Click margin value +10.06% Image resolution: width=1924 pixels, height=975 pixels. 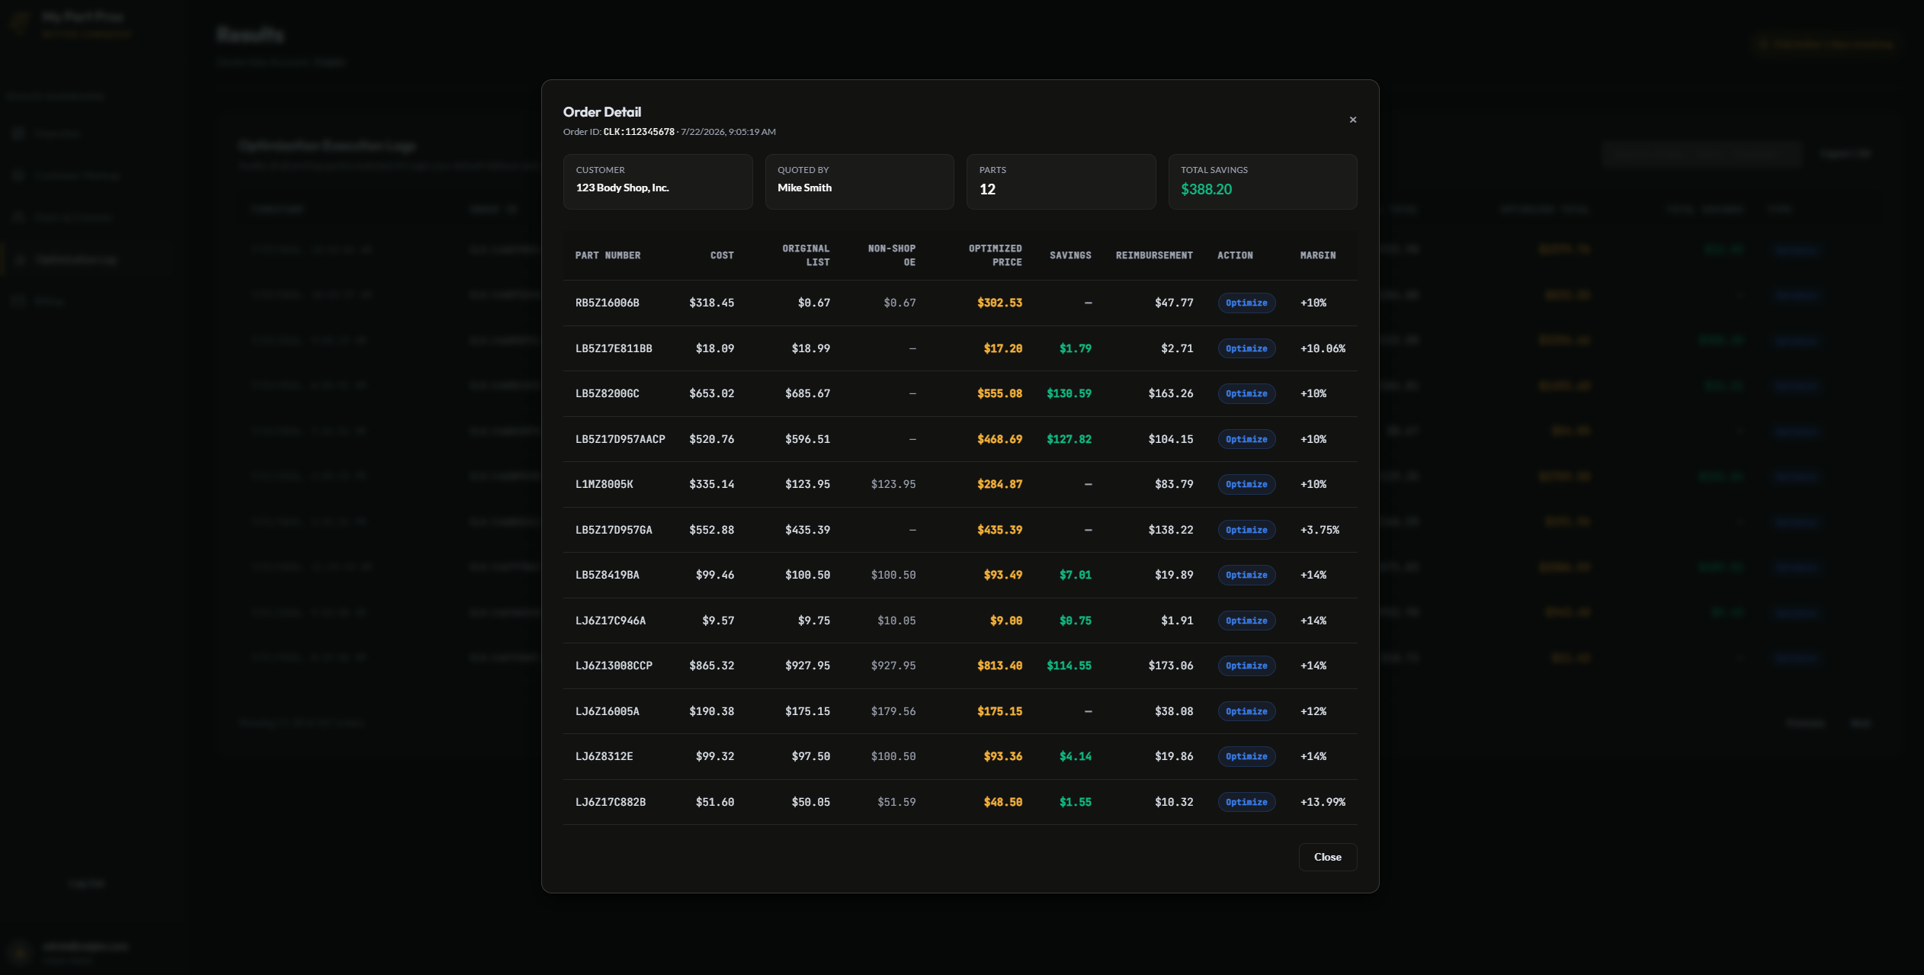click(x=1323, y=348)
